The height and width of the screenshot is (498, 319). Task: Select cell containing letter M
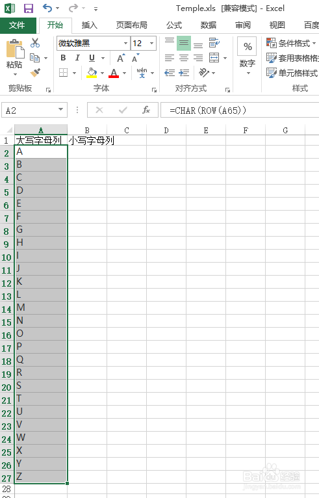point(41,308)
